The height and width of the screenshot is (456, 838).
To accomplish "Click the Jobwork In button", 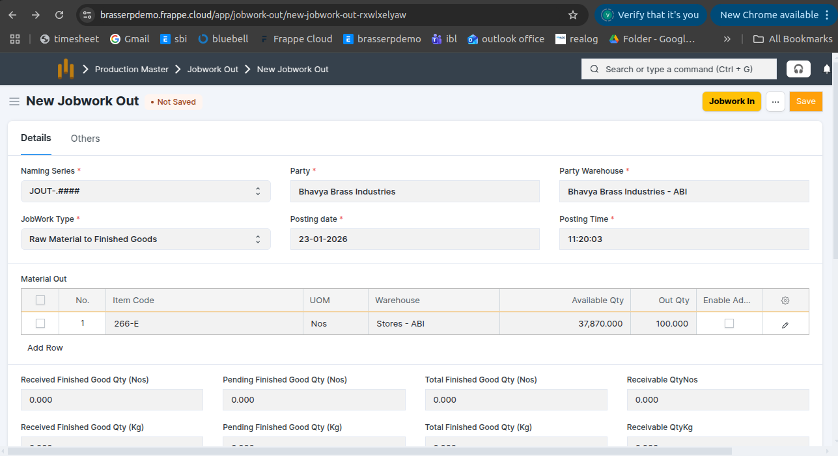I will (731, 101).
